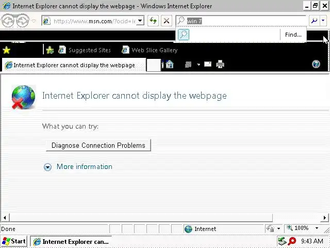Image resolution: width=330 pixels, height=248 pixels.
Task: Click the Done status bar text
Action: pyautogui.click(x=8, y=229)
